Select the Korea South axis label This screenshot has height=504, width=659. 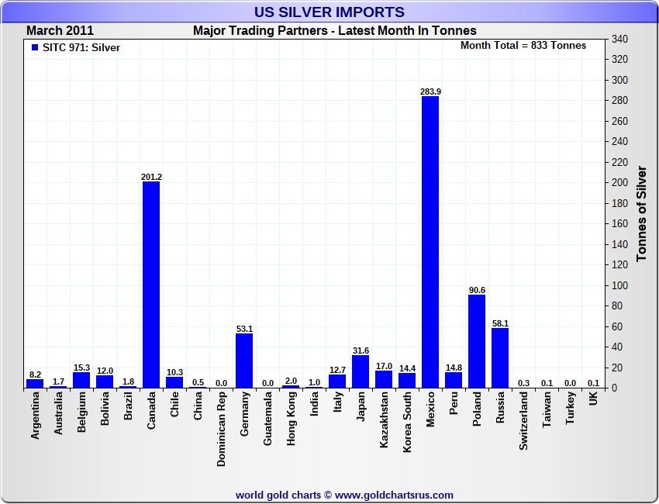point(407,422)
